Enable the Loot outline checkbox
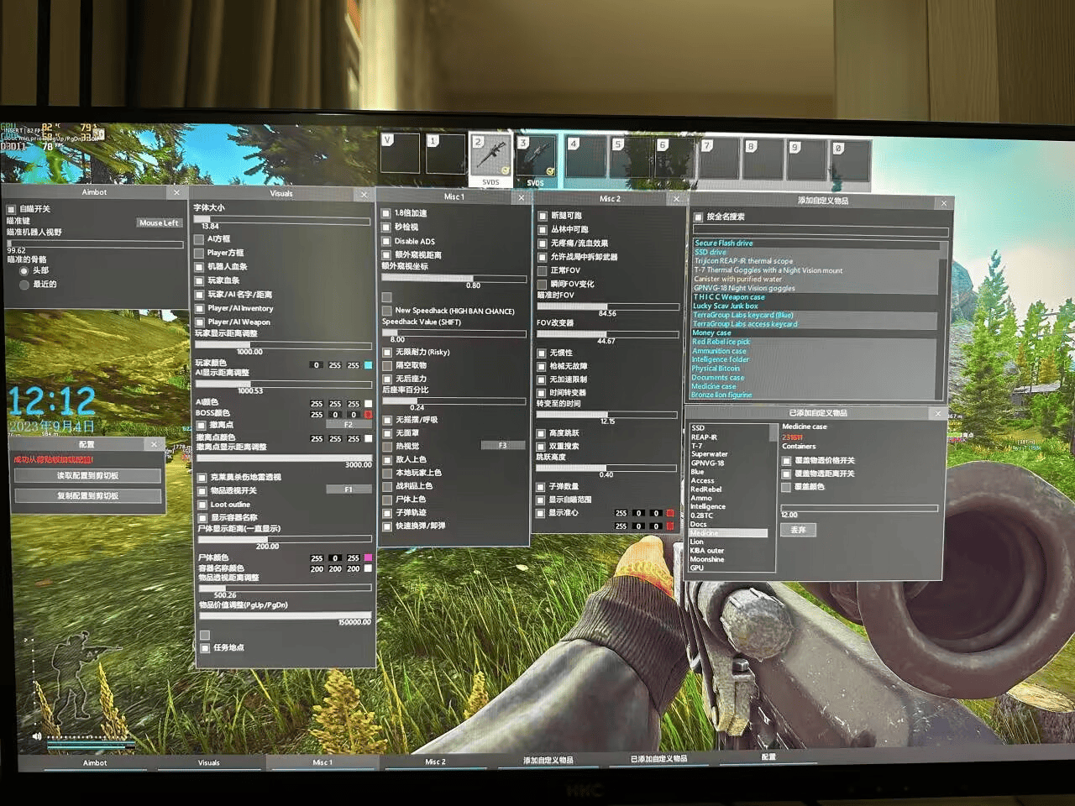Screen dimensions: 1075x806 [202, 505]
